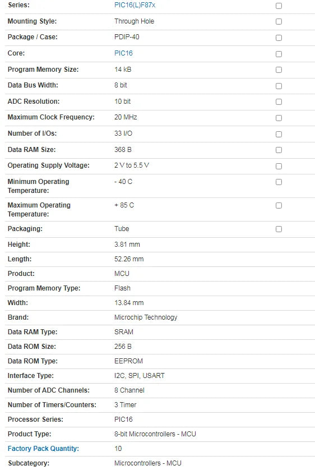Click the 256 B ROM size value
The width and height of the screenshot is (315, 470).
[x=123, y=347]
